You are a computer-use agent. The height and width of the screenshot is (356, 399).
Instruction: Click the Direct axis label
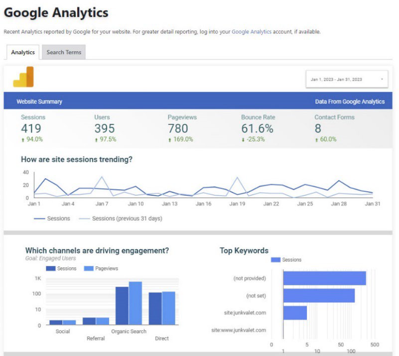(x=162, y=339)
